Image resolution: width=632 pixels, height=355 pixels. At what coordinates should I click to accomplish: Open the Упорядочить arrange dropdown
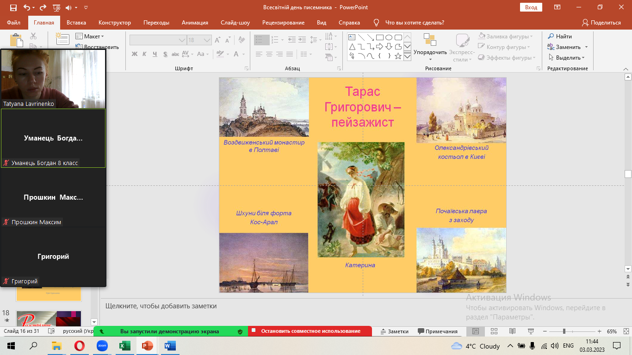coord(430,47)
